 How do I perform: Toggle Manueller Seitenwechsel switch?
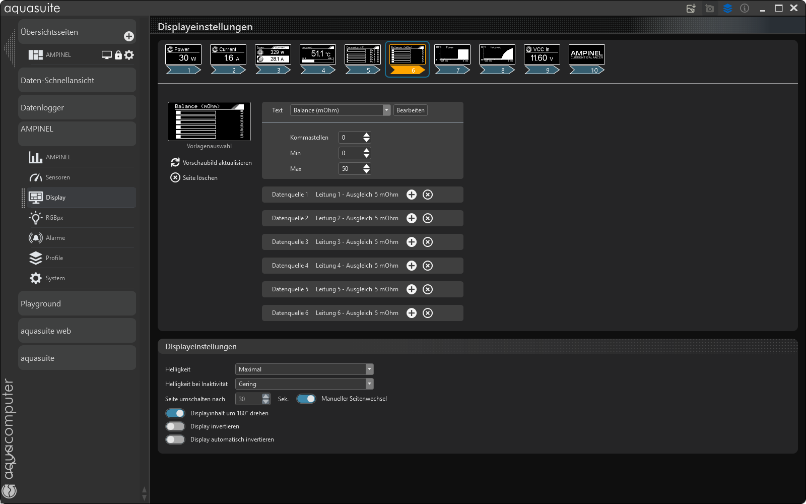point(306,399)
